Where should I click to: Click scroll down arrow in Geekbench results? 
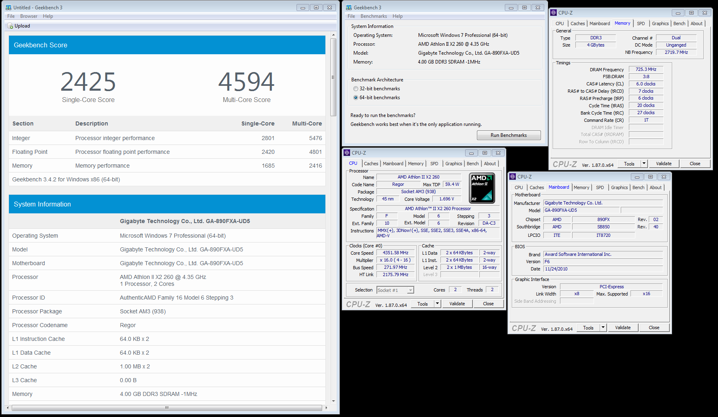tap(333, 401)
